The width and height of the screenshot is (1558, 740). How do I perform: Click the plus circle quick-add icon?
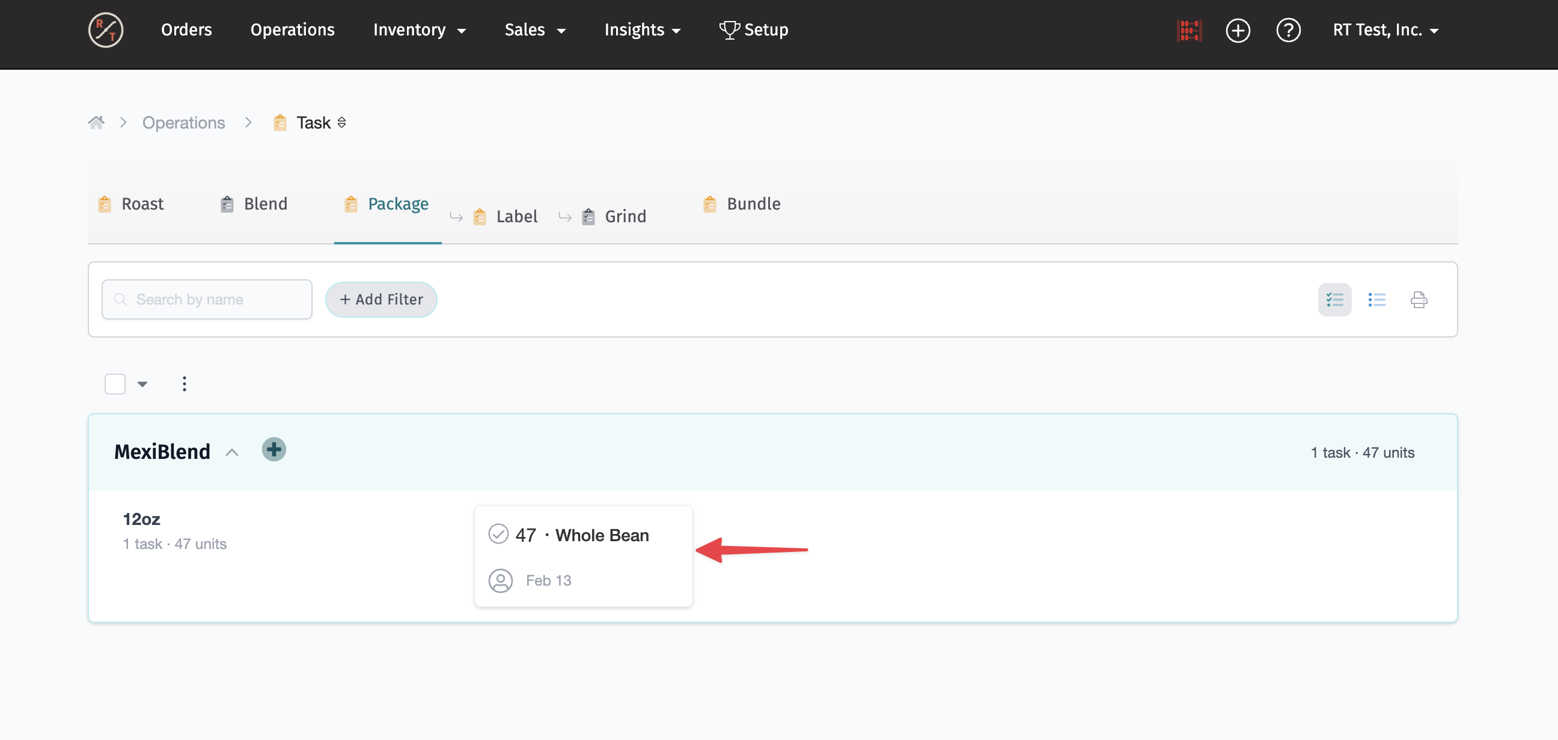coord(1238,29)
